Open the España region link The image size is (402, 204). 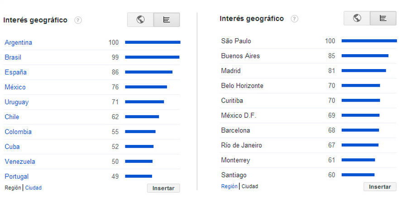point(16,72)
